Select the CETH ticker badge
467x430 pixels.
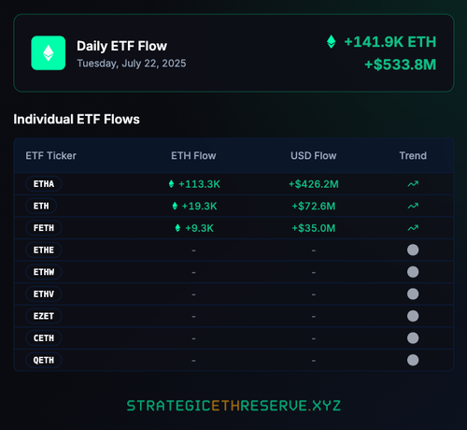pyautogui.click(x=44, y=338)
